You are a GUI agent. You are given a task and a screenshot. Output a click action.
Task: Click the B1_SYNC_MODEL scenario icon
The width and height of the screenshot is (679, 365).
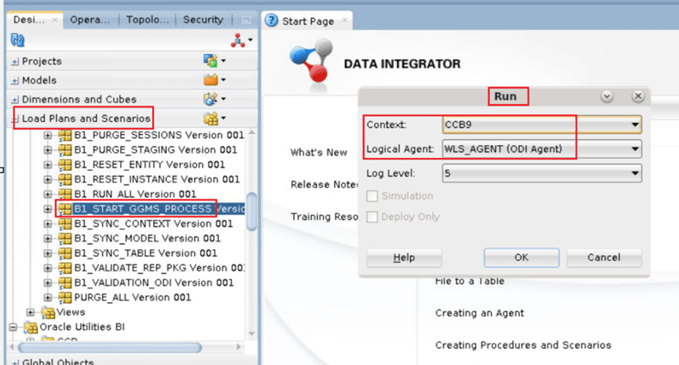point(65,238)
